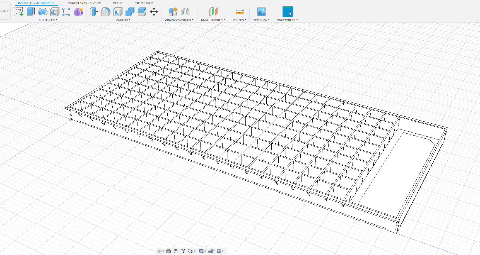Expand the ÄNDERN dropdown

click(123, 20)
